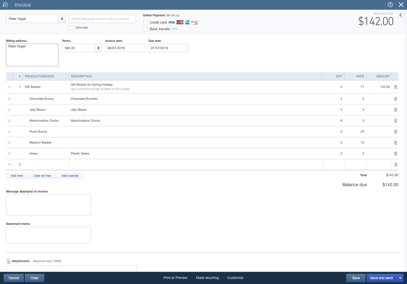
Task: Click the Billing address text box
Action: click(32, 55)
